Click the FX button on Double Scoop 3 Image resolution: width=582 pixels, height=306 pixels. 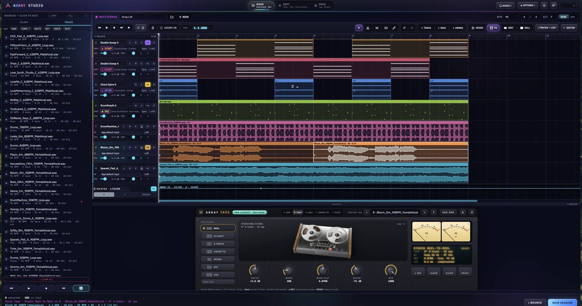pyautogui.click(x=148, y=43)
